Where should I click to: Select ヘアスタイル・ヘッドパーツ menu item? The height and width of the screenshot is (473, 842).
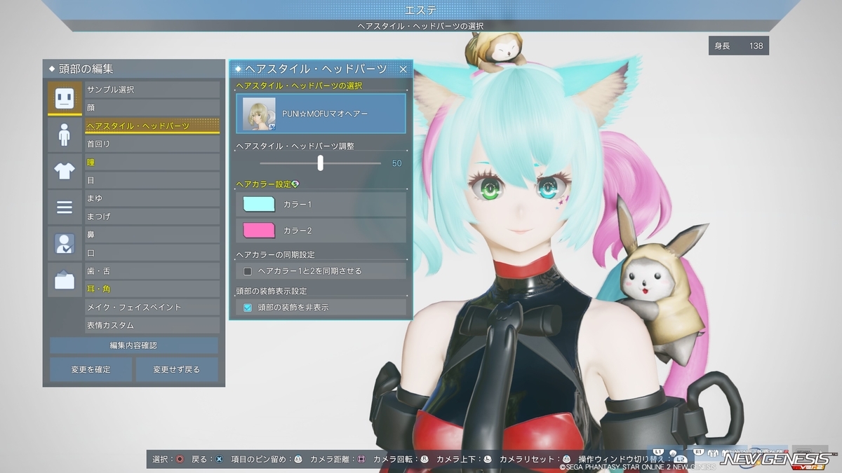tap(152, 126)
